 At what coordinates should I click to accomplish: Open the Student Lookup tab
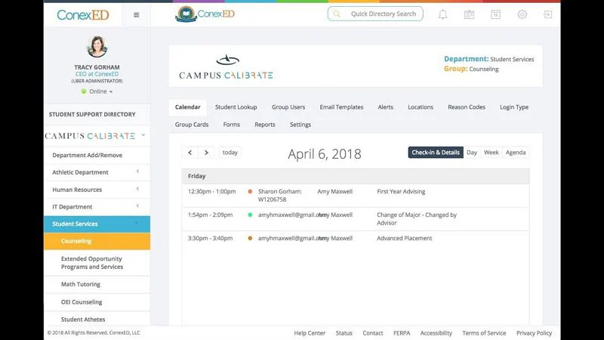click(x=236, y=107)
